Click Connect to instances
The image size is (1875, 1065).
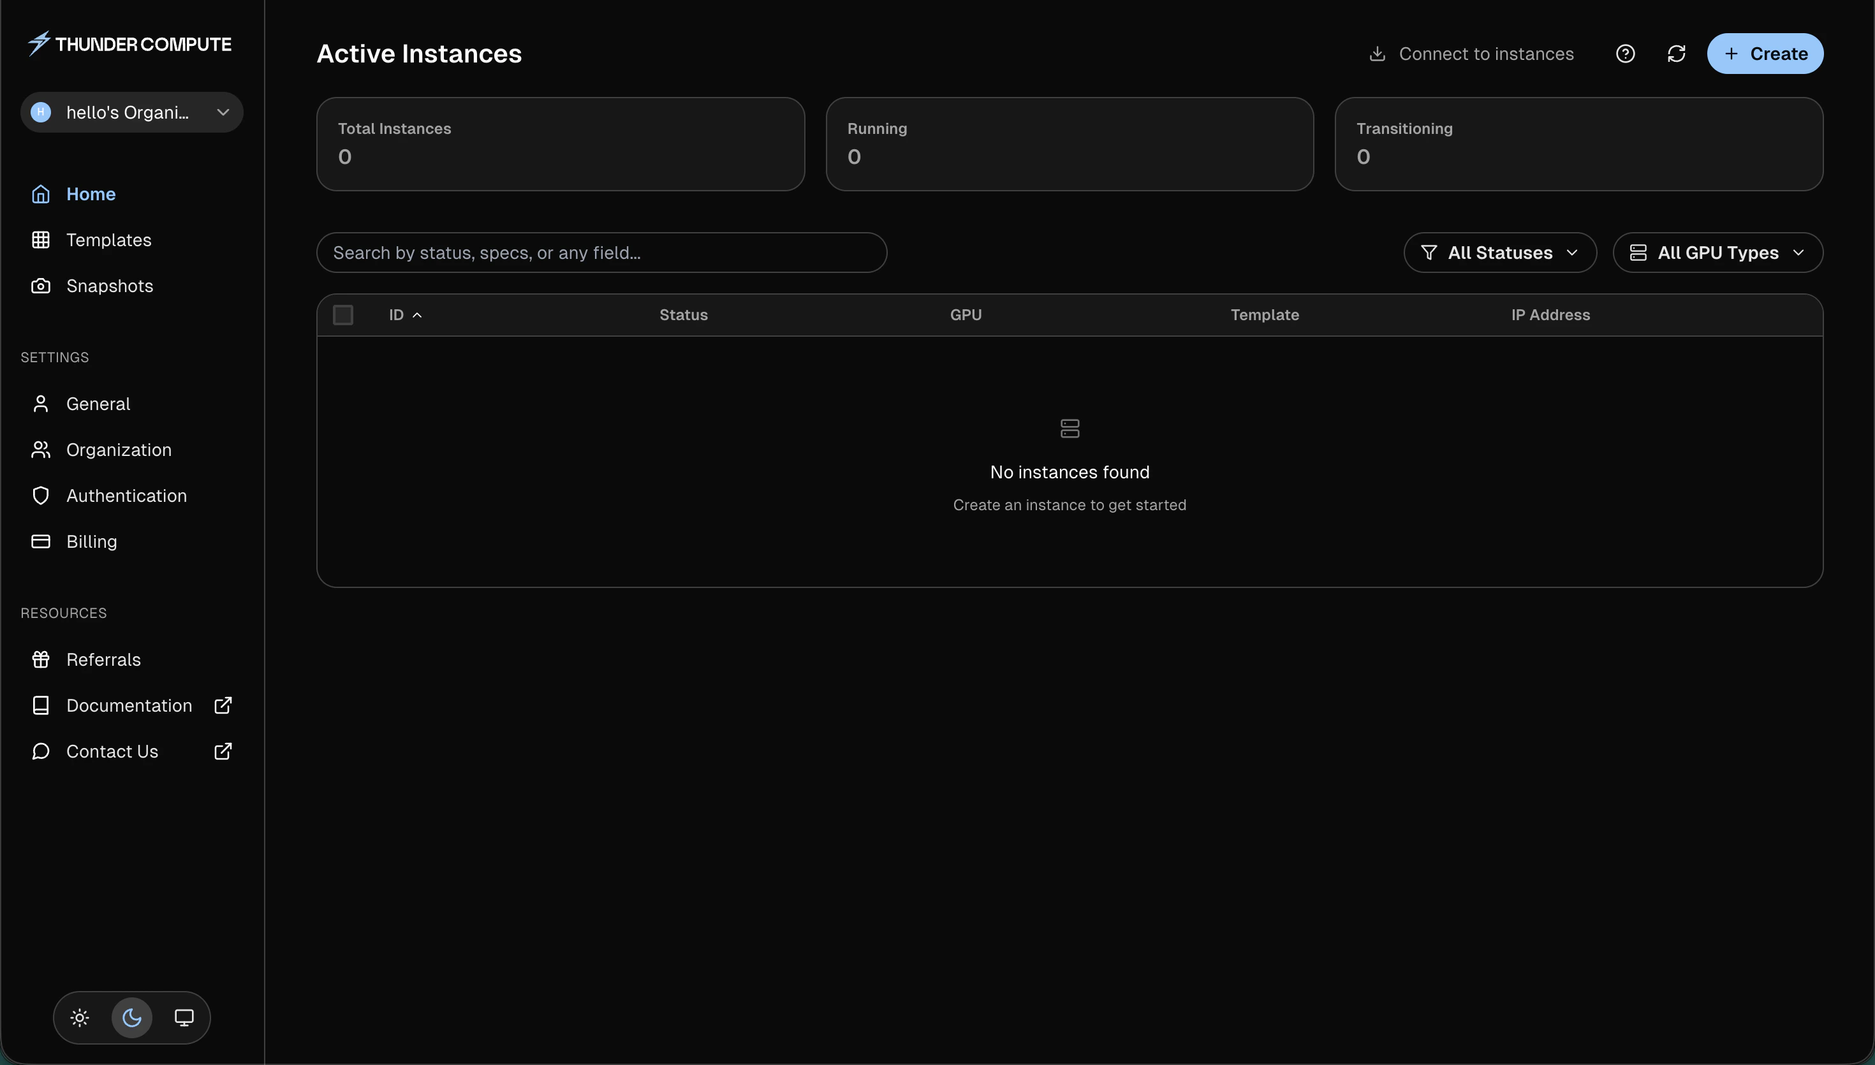(1471, 54)
